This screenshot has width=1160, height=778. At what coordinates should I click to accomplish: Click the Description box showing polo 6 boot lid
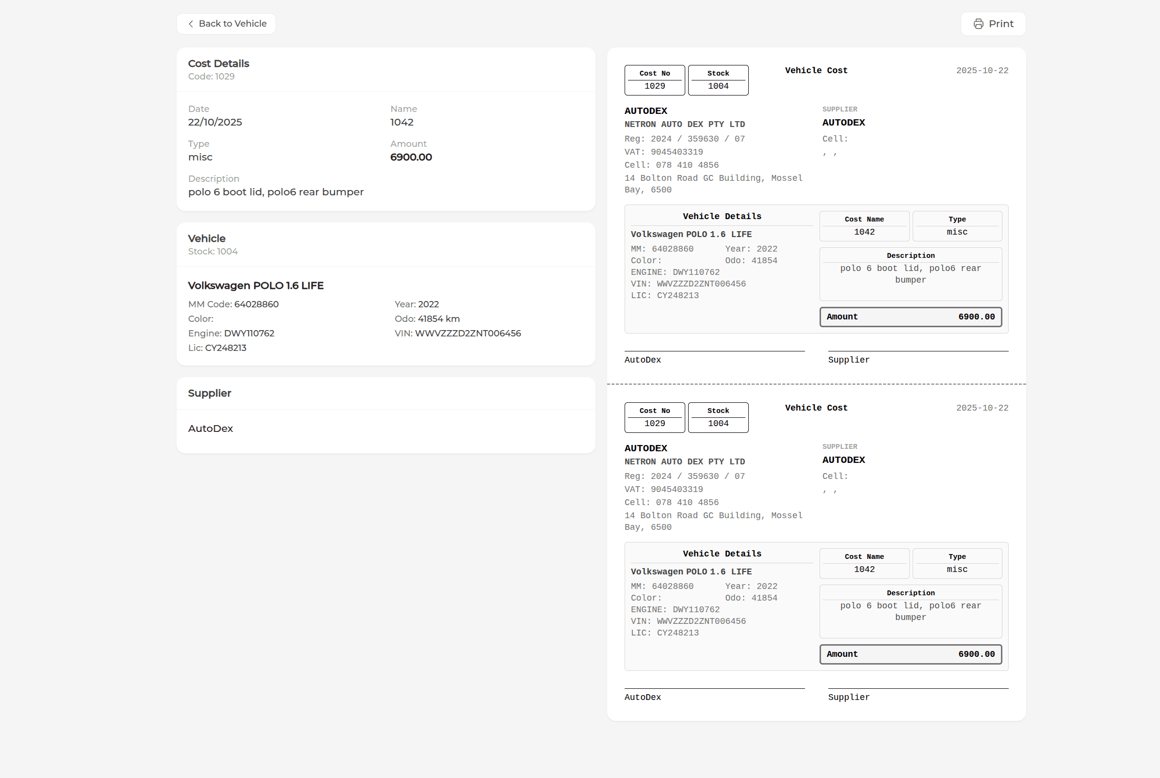910,274
